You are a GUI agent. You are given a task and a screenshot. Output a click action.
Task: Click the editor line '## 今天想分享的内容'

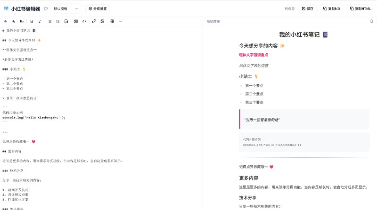(x=22, y=40)
